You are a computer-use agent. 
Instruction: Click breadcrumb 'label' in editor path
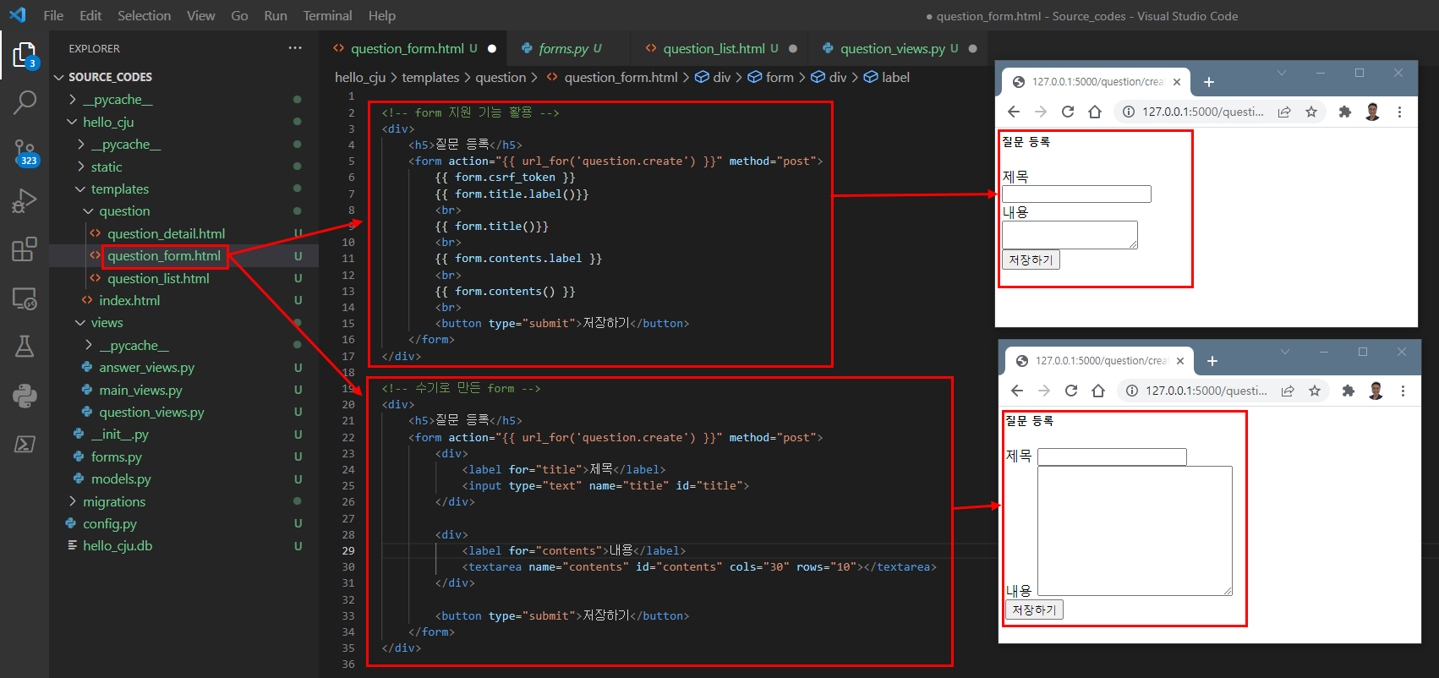point(895,77)
